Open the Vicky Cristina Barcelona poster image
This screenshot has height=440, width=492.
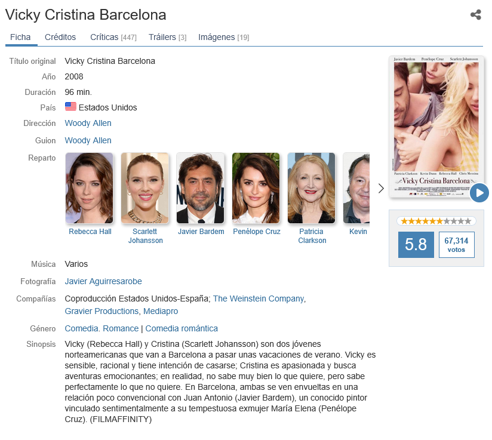point(436,127)
